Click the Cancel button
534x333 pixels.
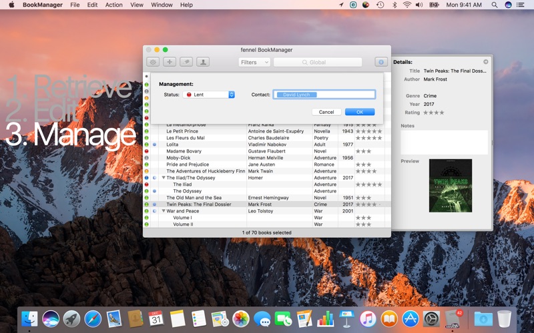click(x=326, y=112)
